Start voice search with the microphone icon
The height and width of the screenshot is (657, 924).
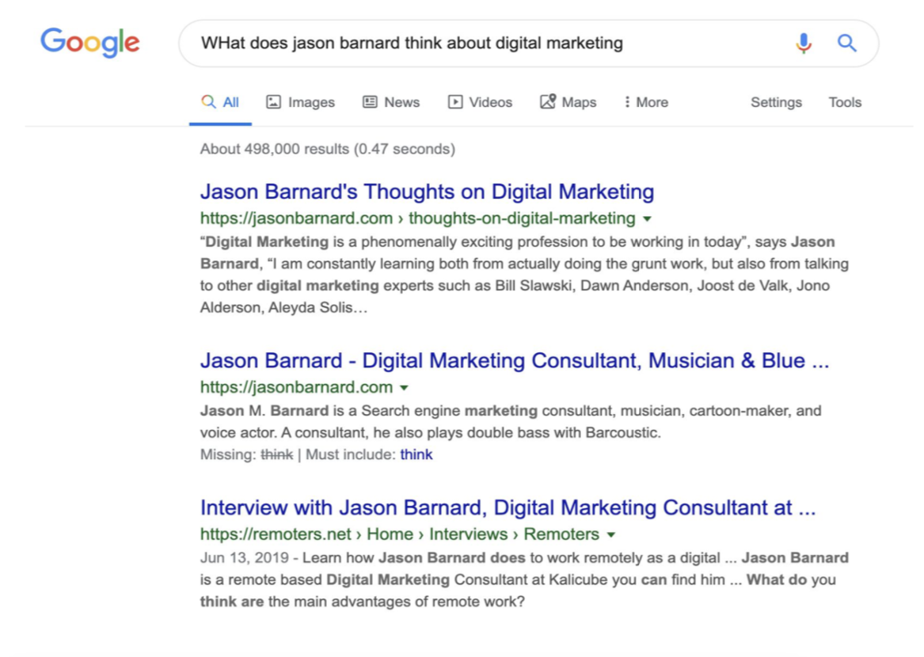[x=803, y=43]
